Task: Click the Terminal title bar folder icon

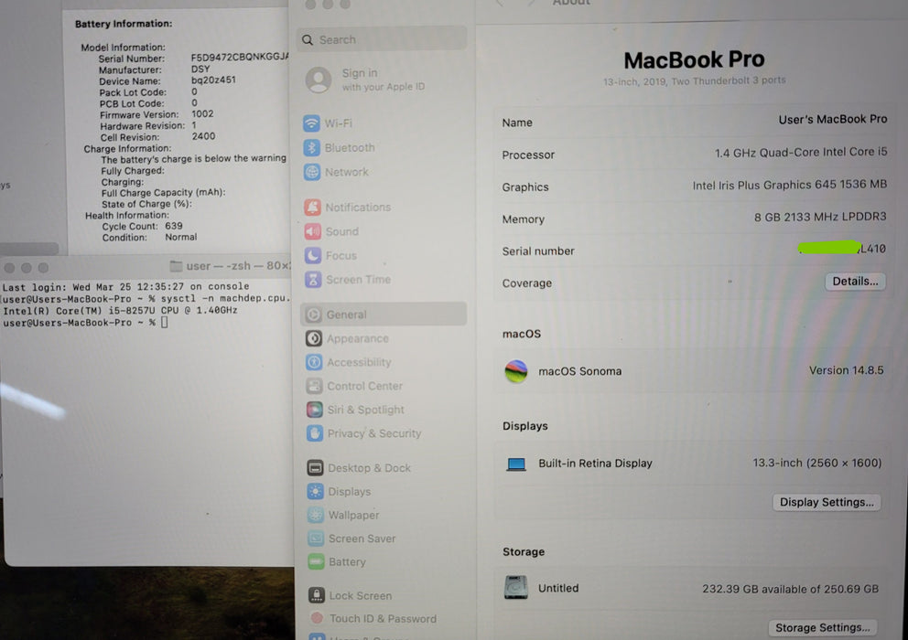Action: click(x=176, y=266)
